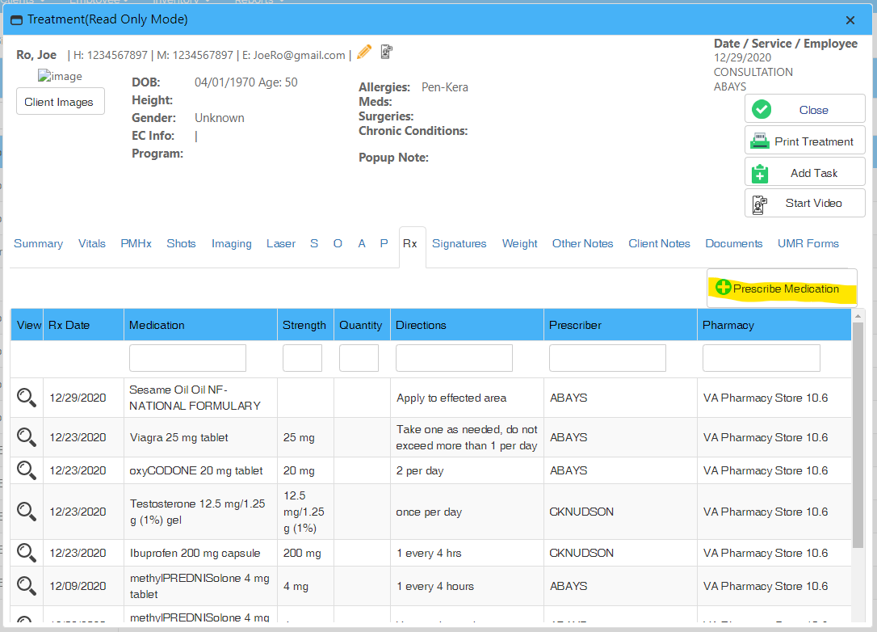The image size is (877, 632).
Task: Click the Directions filter input field
Action: [454, 358]
